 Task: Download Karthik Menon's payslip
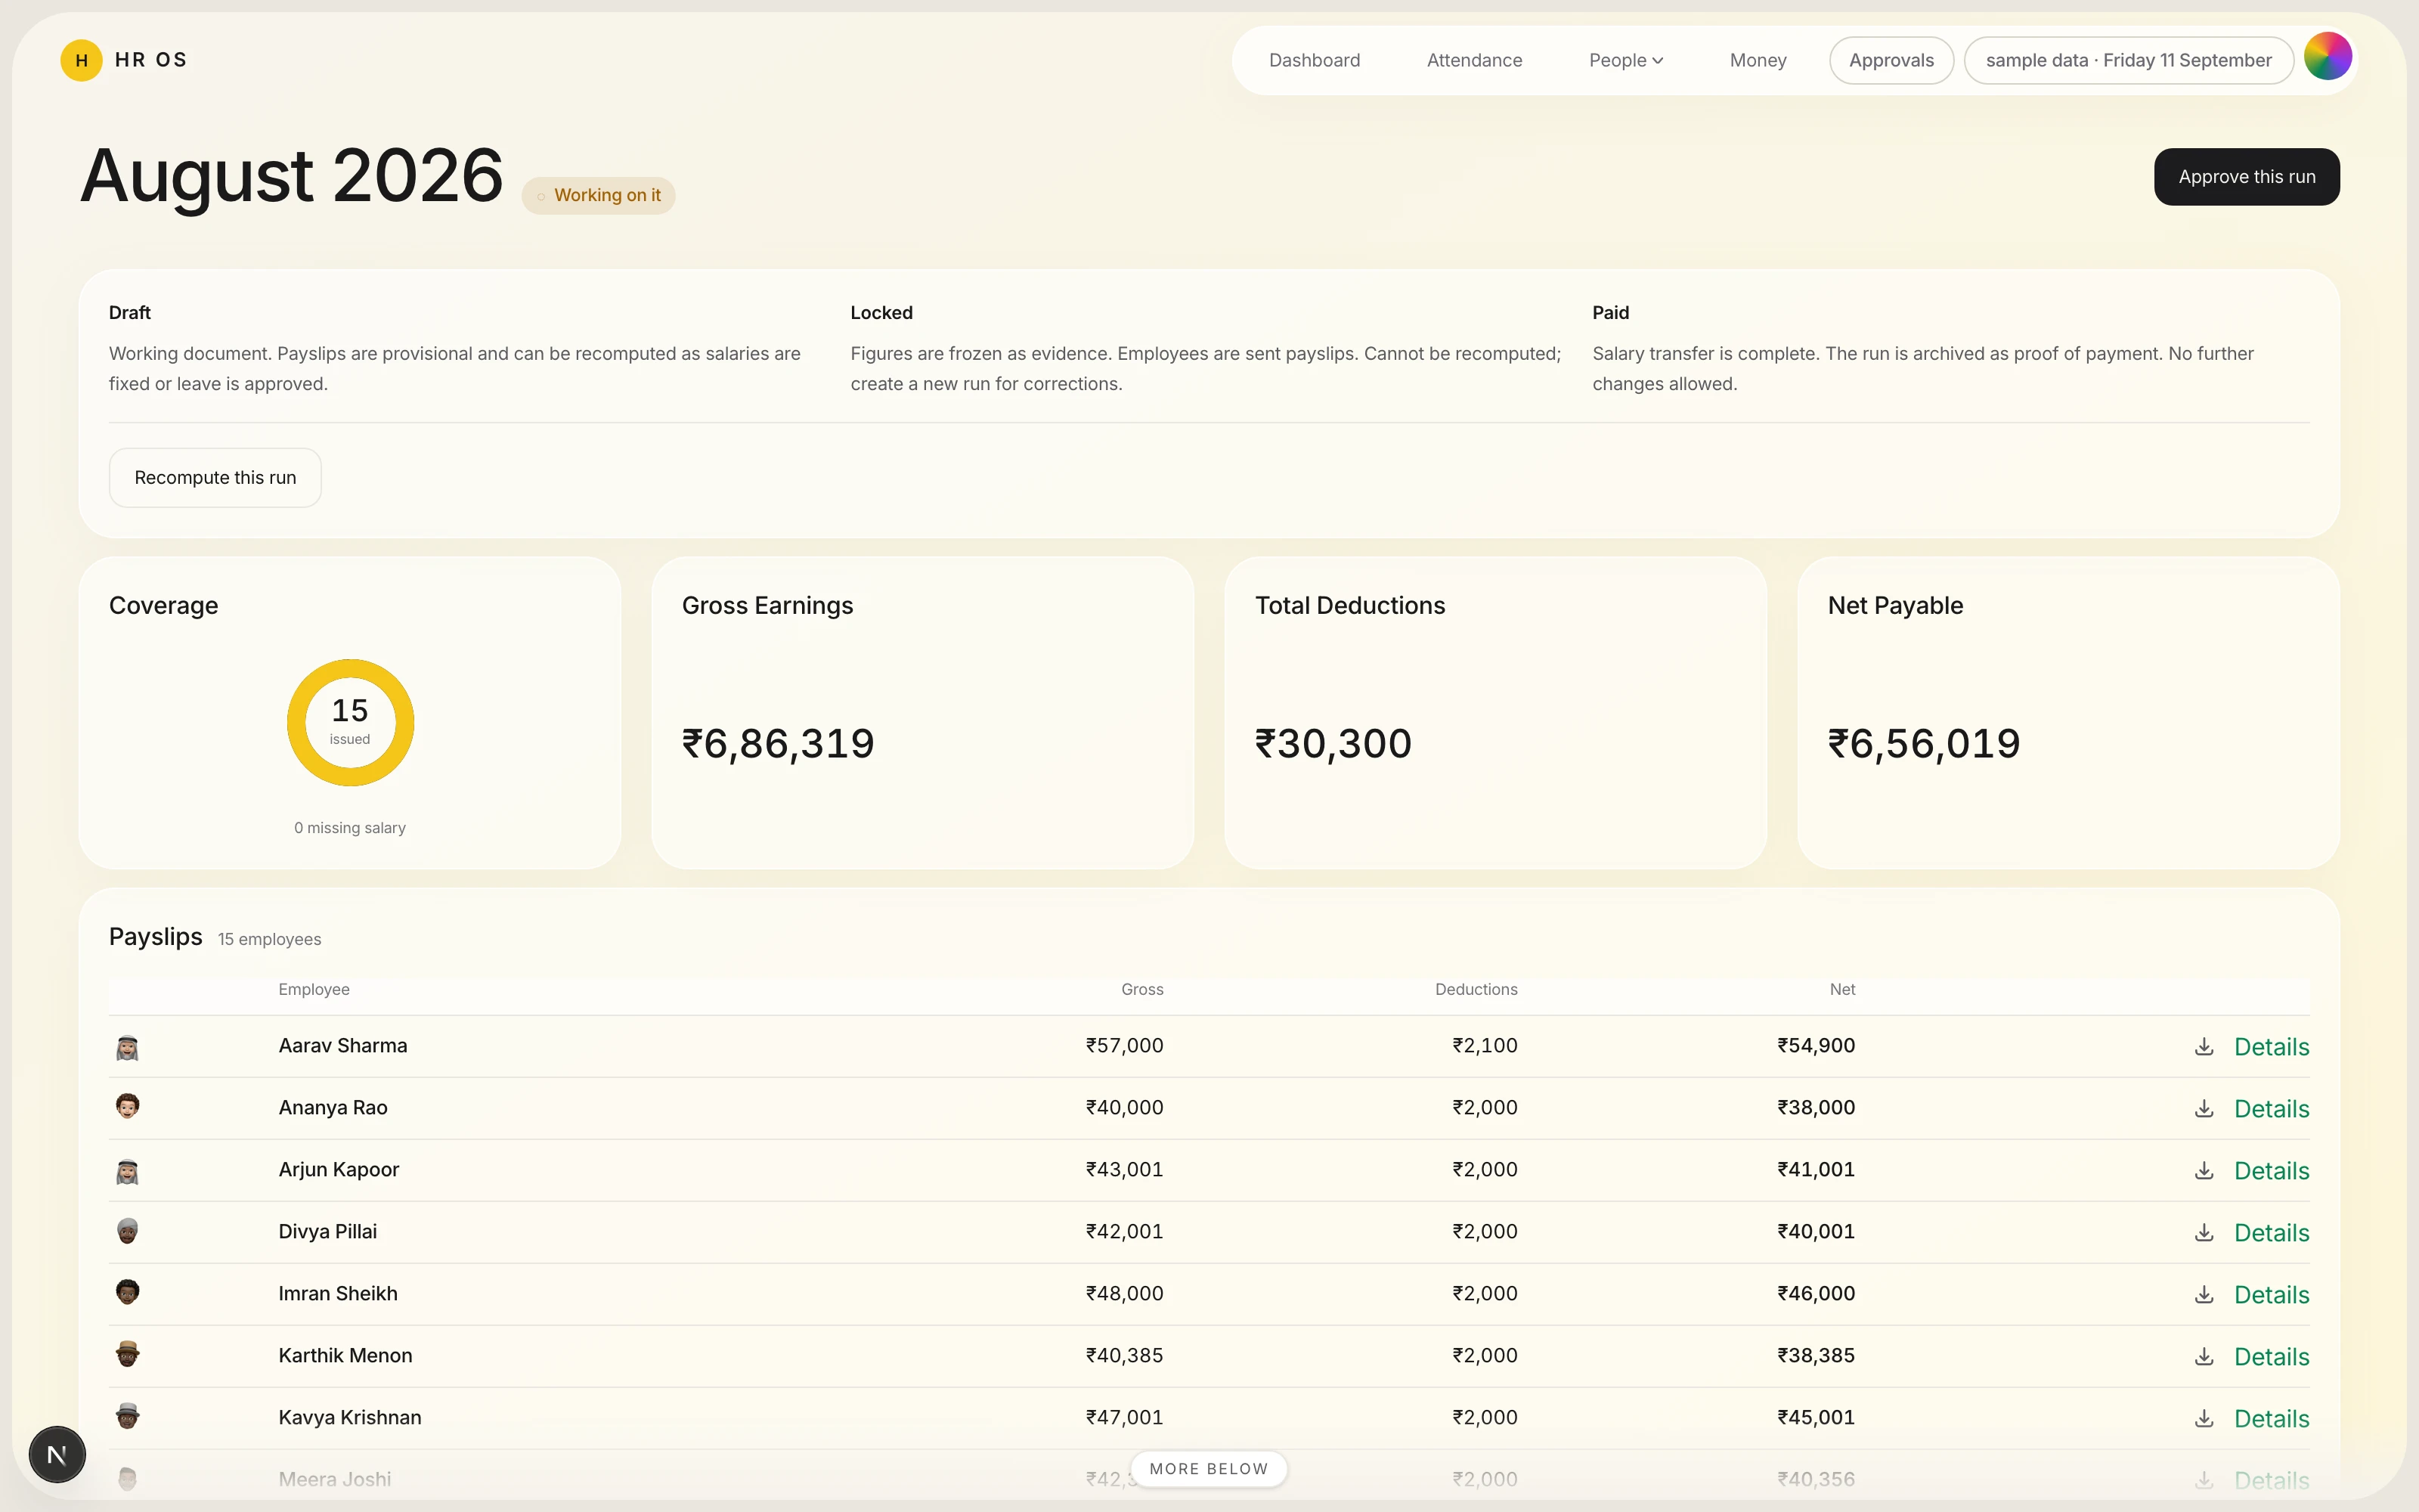(2203, 1357)
